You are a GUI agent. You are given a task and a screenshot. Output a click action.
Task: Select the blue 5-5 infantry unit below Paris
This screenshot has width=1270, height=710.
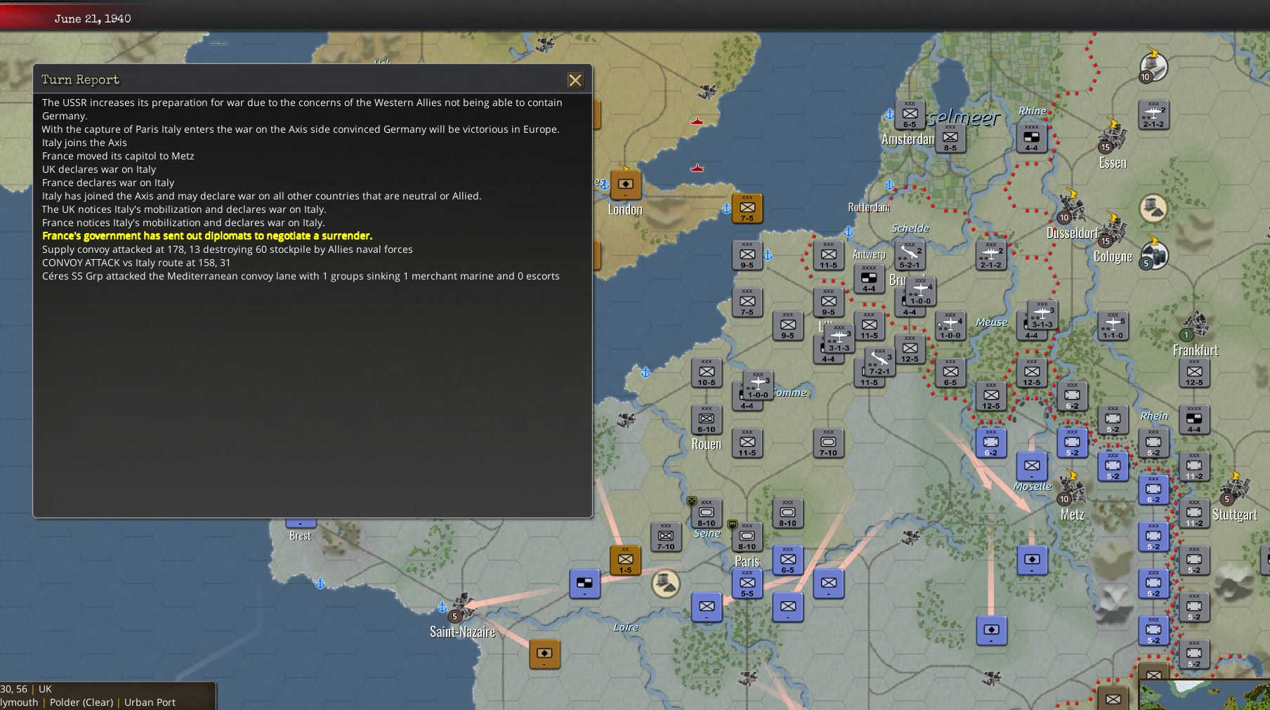tap(747, 584)
